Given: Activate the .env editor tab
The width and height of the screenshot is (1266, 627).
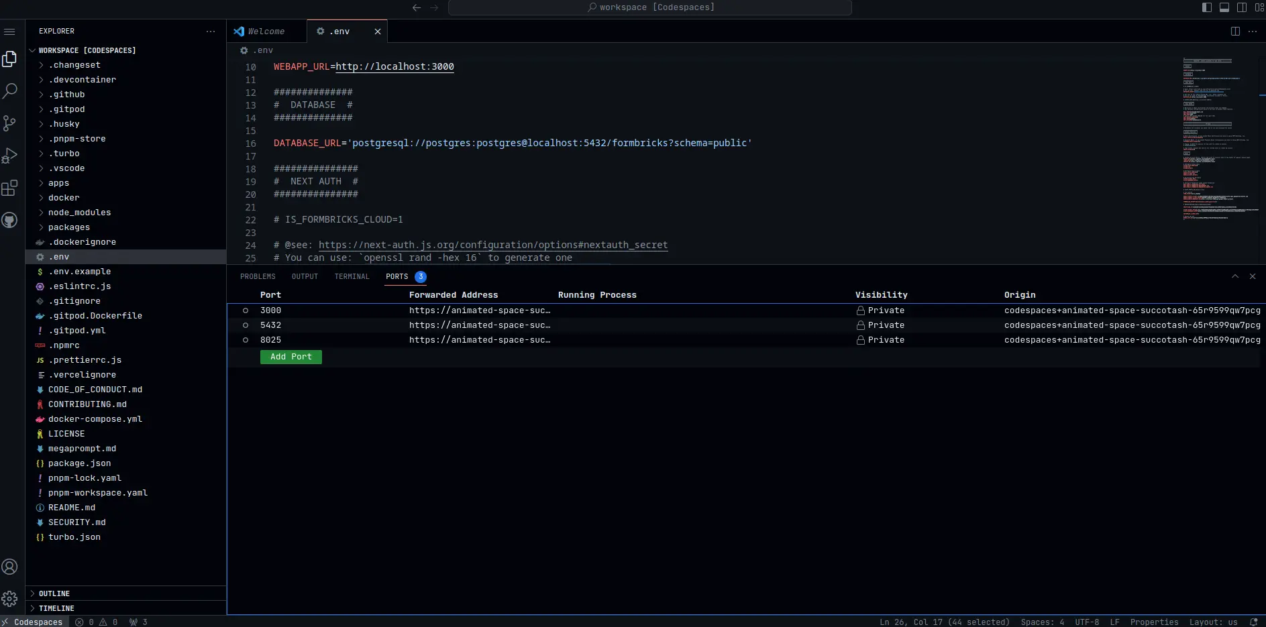Looking at the screenshot, I should pos(339,32).
